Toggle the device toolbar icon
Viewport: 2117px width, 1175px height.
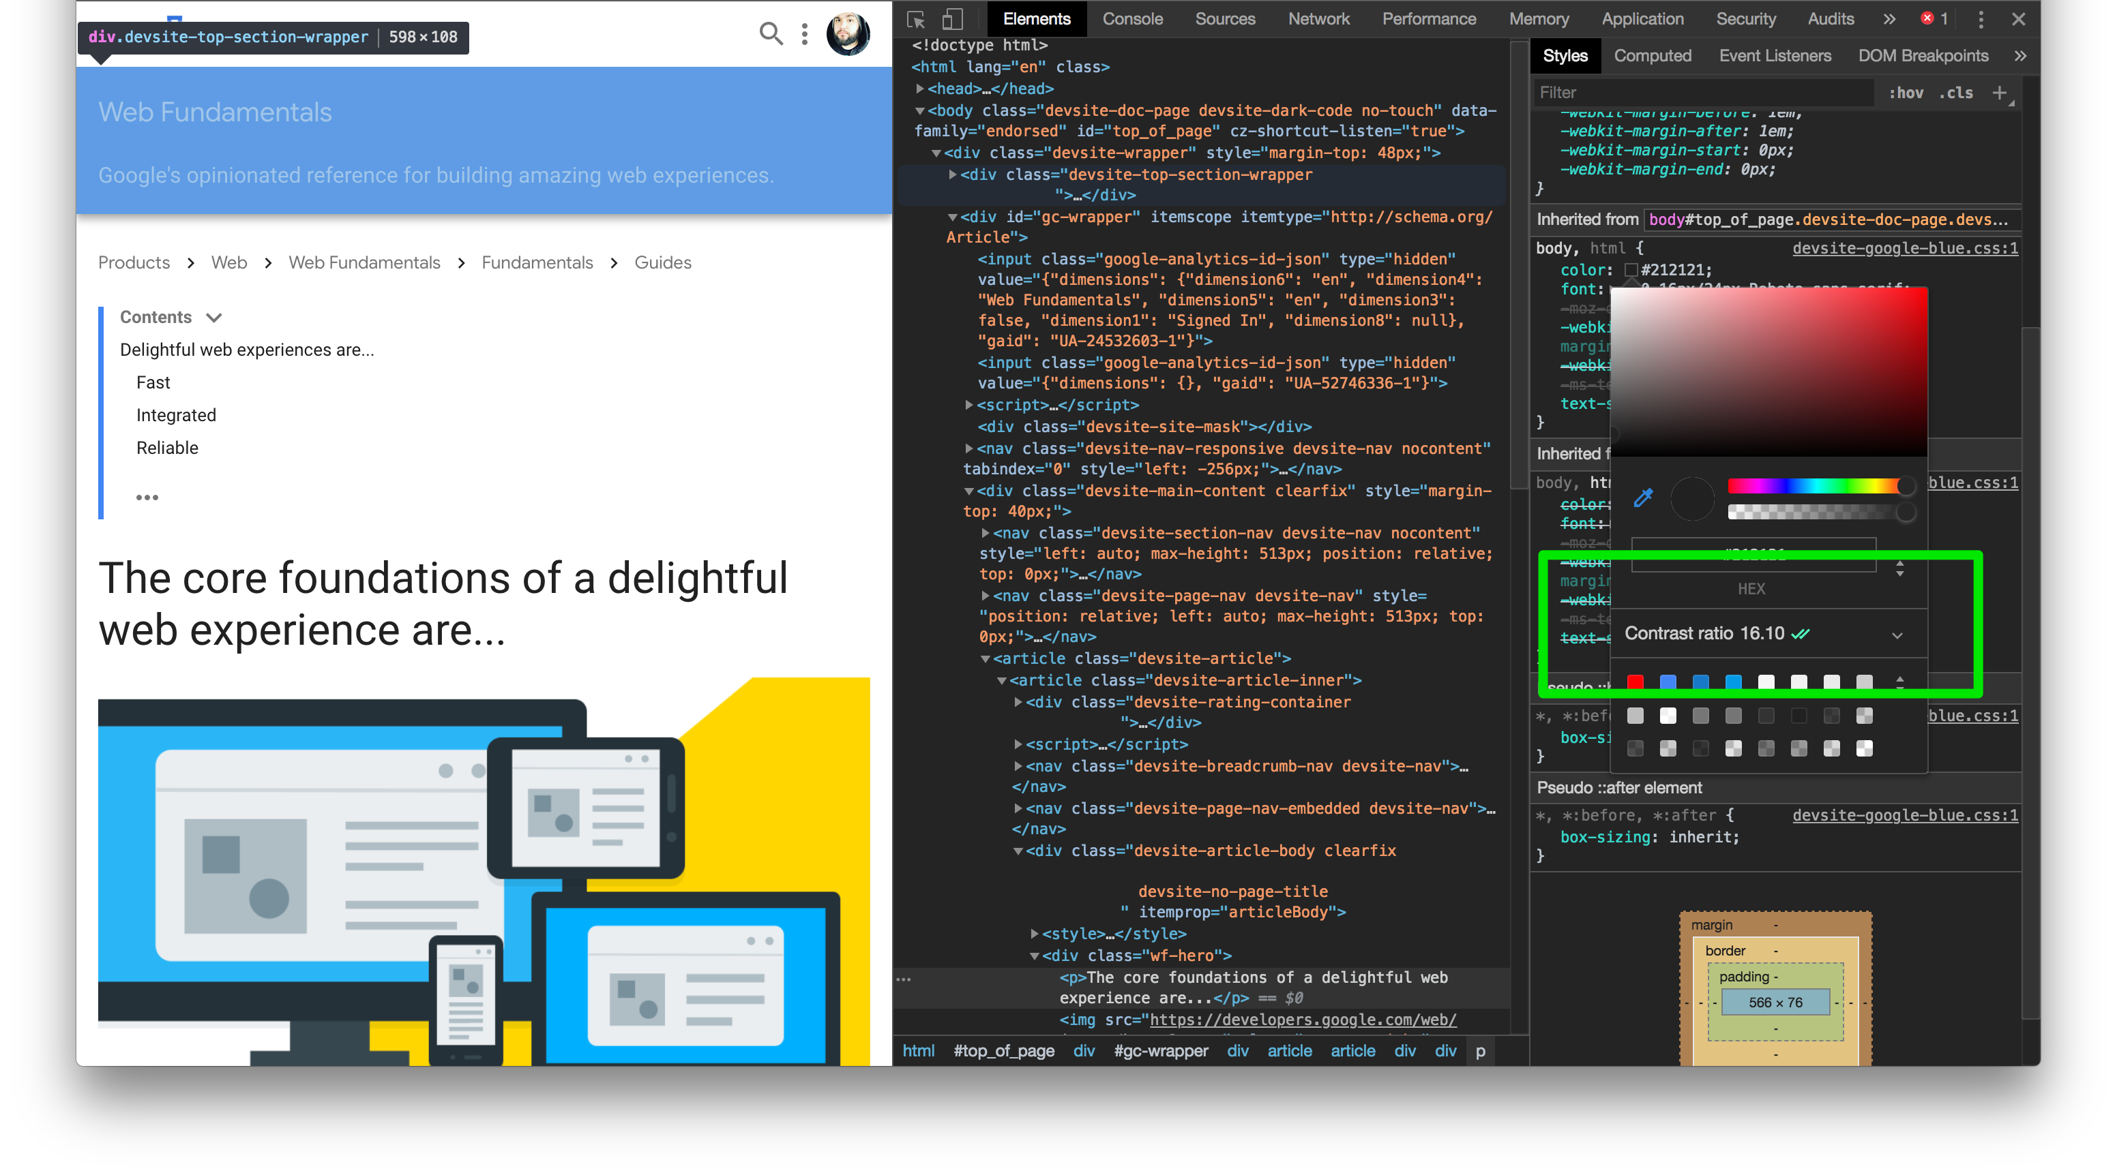(x=953, y=19)
